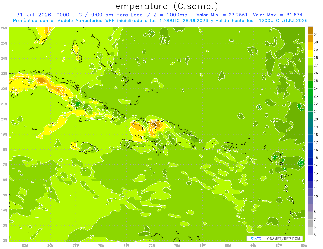The image size is (323, 249).
Task: Click the "5" label on the color scale
Action: (315, 235)
